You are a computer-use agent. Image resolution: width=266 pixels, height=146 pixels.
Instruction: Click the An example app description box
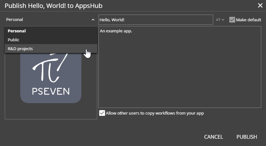180,67
